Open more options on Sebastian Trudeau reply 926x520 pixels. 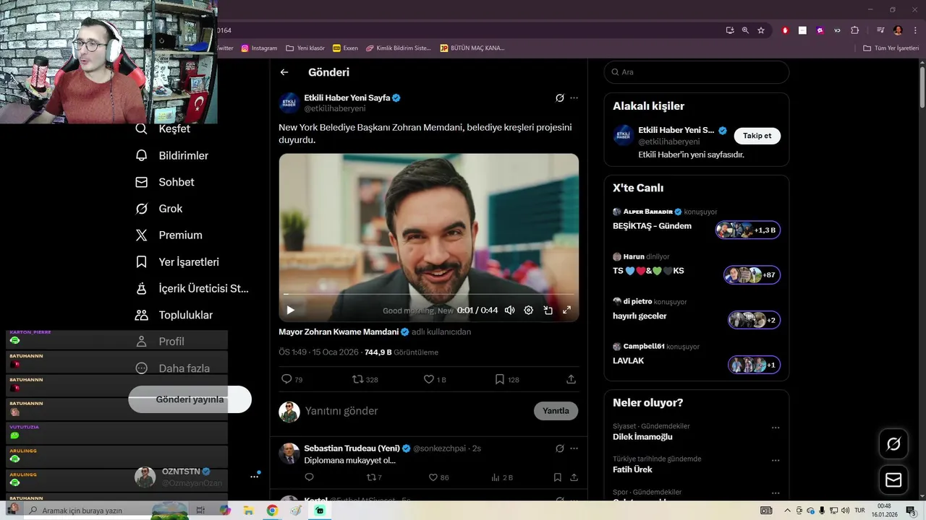(574, 448)
